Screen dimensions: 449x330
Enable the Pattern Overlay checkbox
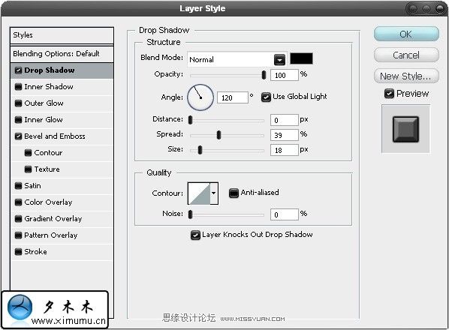click(x=18, y=235)
